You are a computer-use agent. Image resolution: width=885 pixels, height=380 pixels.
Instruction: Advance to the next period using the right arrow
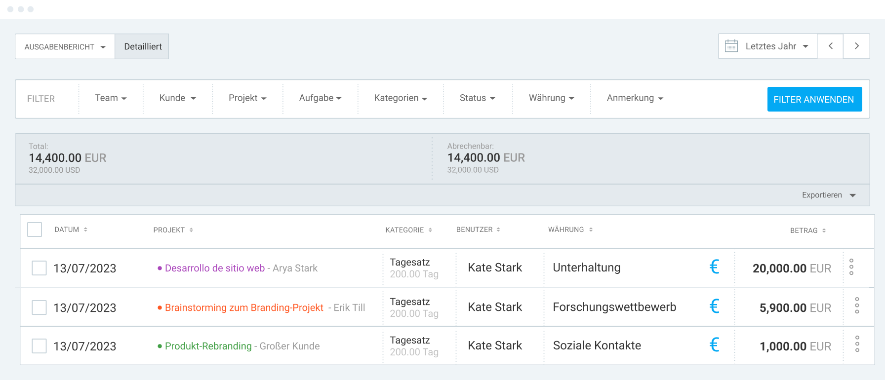click(x=857, y=46)
